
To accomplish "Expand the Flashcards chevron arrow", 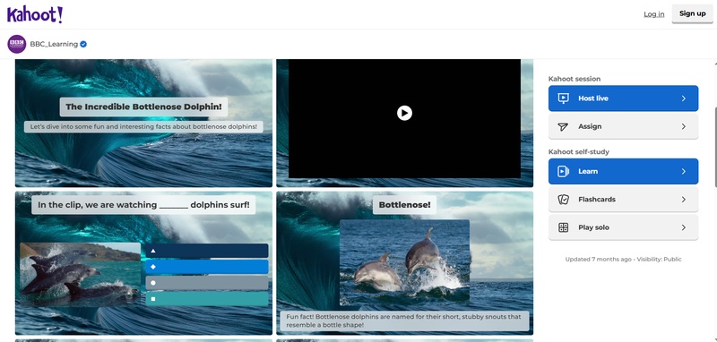I will [x=684, y=200].
